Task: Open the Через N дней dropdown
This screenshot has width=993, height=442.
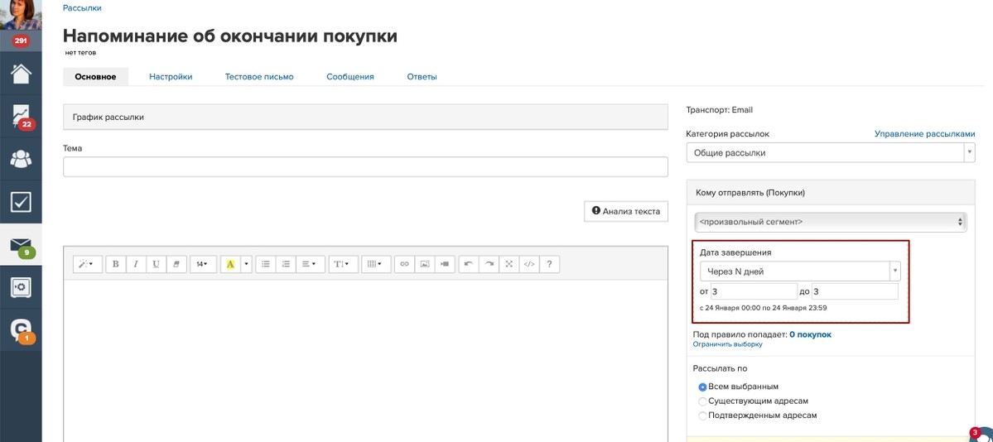Action: pos(800,271)
